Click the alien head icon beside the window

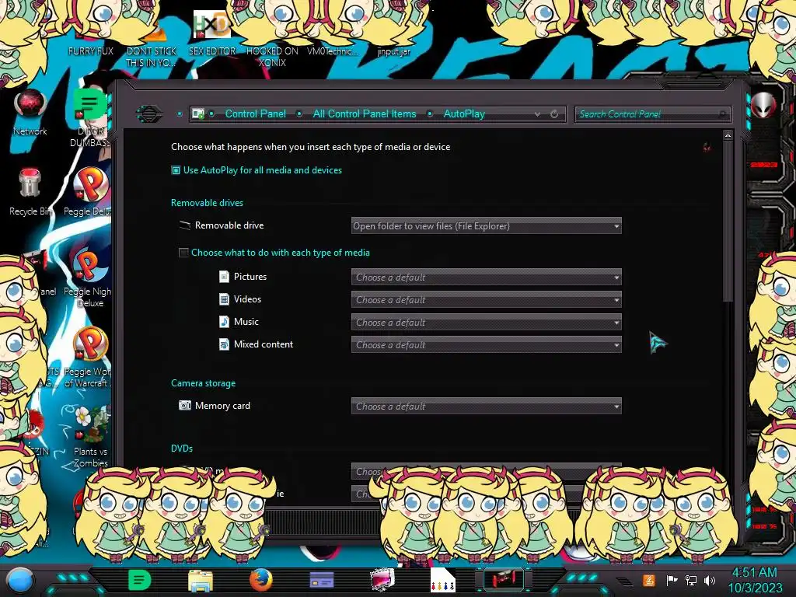(x=763, y=105)
